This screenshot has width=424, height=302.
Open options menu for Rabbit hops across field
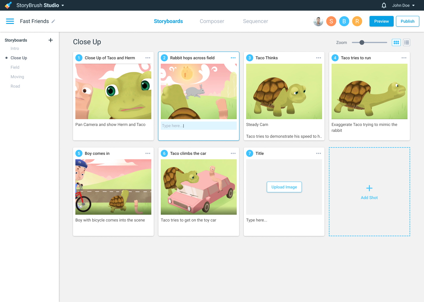pos(233,58)
